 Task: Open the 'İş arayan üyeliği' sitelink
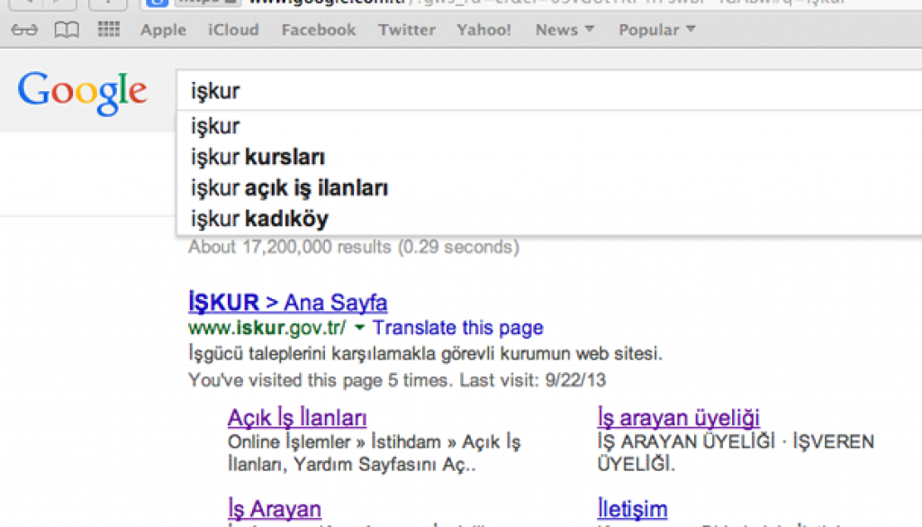point(679,418)
